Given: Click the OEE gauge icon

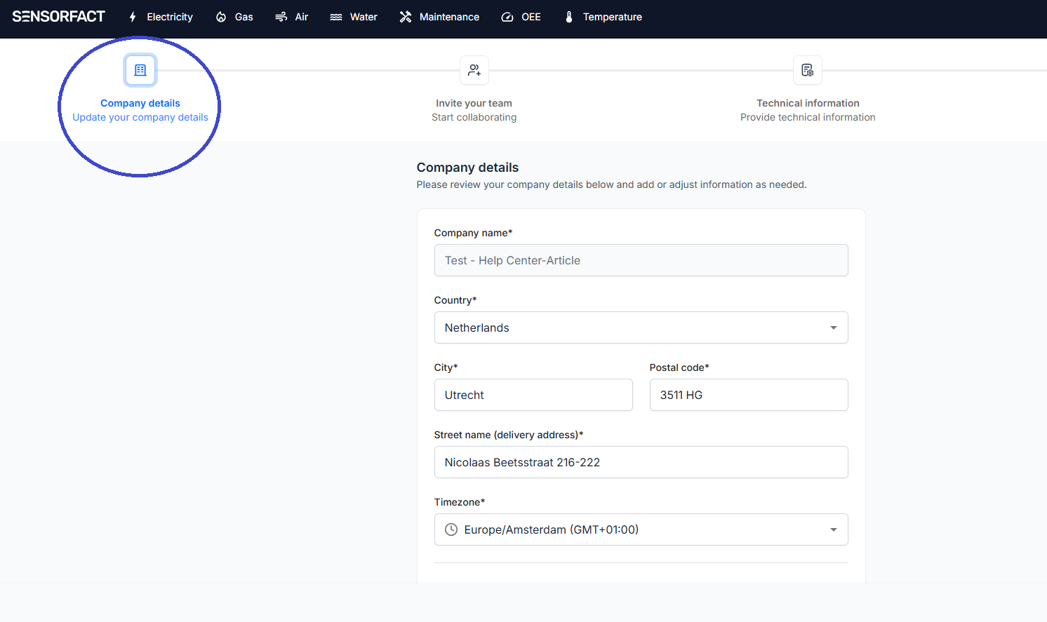Looking at the screenshot, I should [x=507, y=17].
